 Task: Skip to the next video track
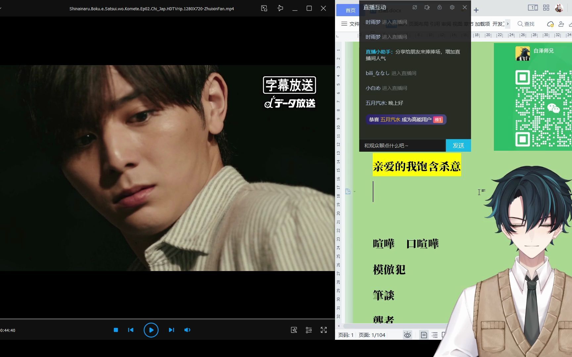[x=171, y=330]
